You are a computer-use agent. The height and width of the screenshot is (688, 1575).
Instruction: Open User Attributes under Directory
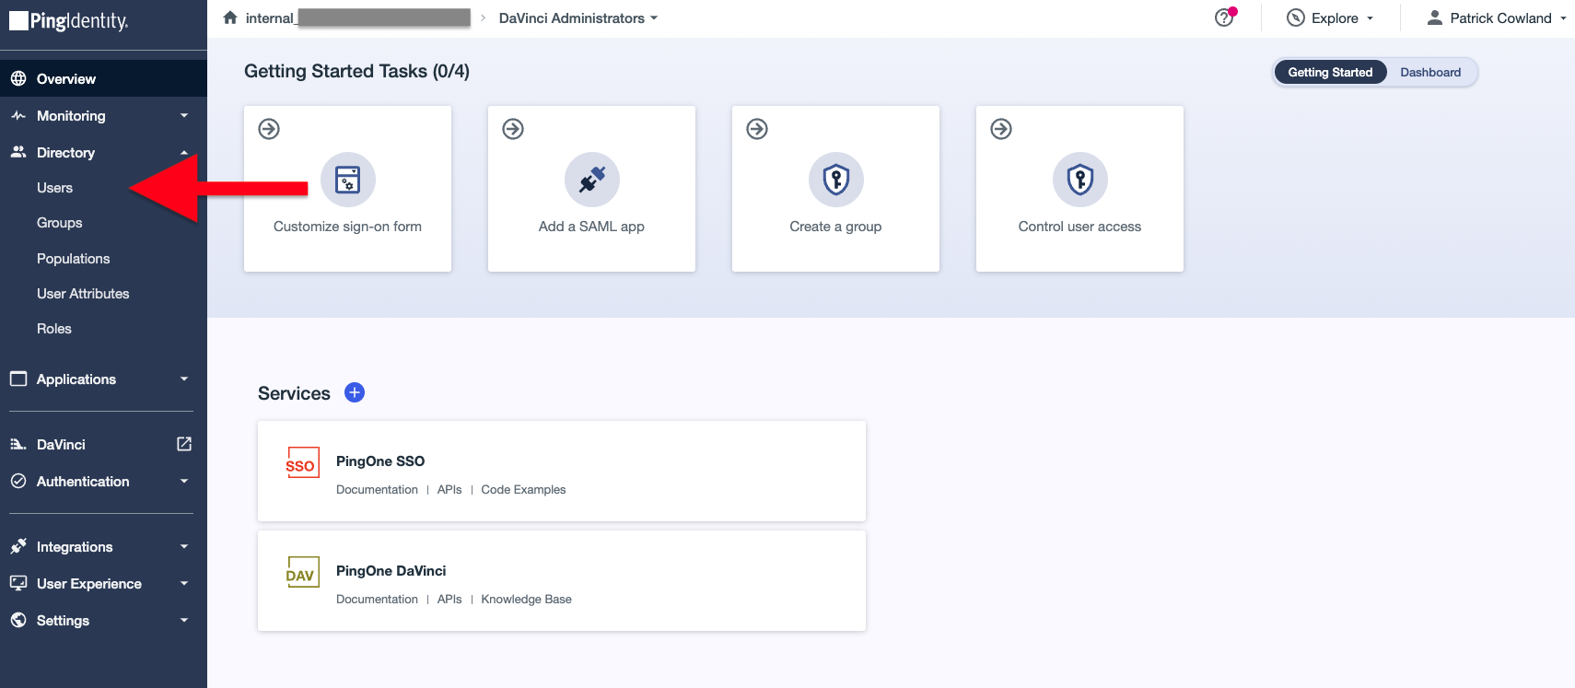point(83,294)
